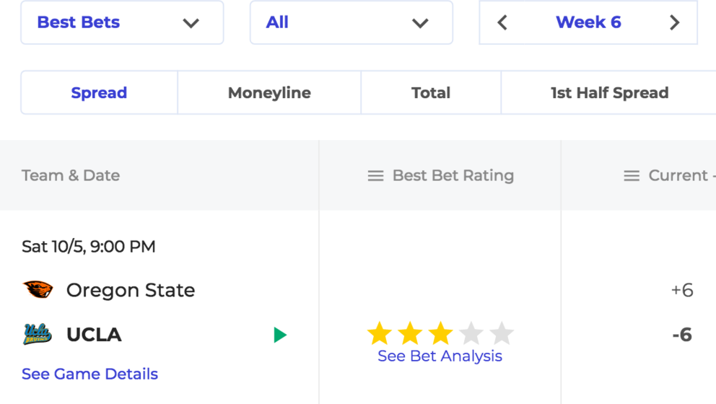This screenshot has height=404, width=716.
Task: Select the UCLA -6 spread value
Action: (x=682, y=335)
